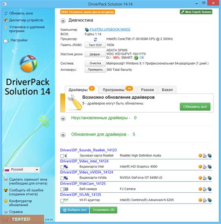This screenshot has height=224, width=221.
Task: Click document icon in Realtek audio row
Action: click(x=205, y=156)
